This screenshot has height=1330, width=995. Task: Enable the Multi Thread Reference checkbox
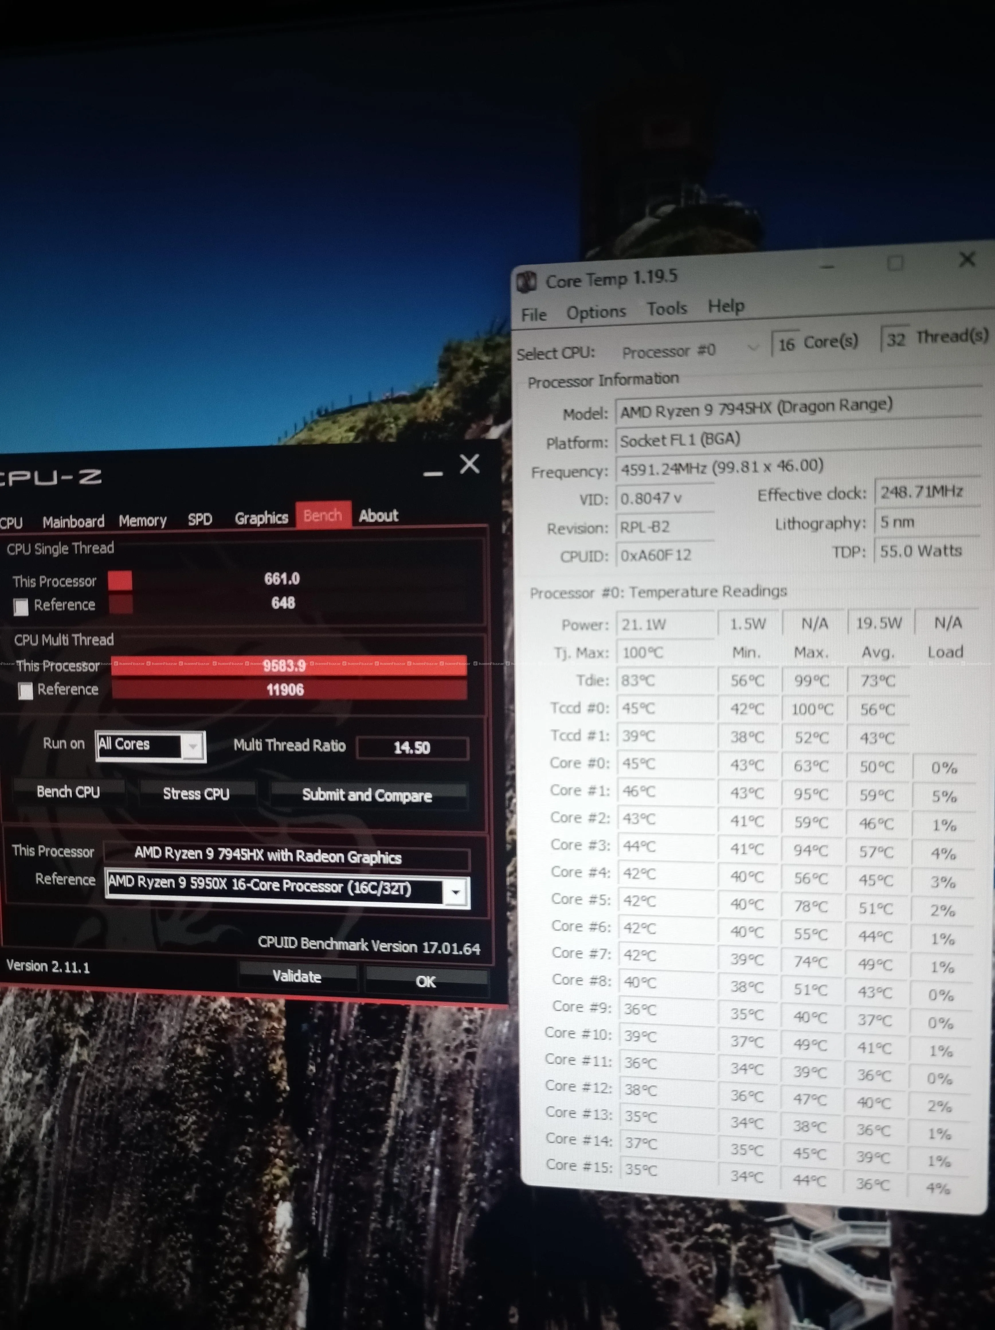click(x=25, y=691)
